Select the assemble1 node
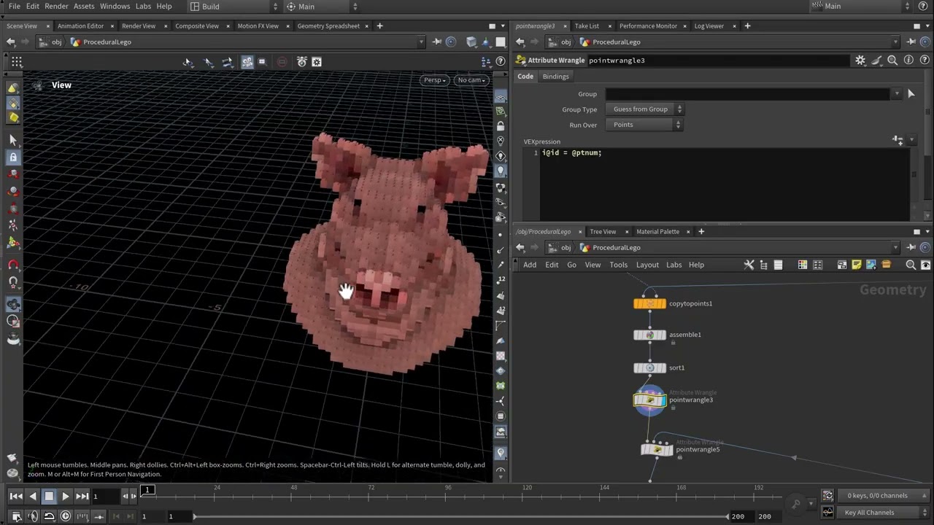Viewport: 934px width, 525px height. (x=650, y=335)
